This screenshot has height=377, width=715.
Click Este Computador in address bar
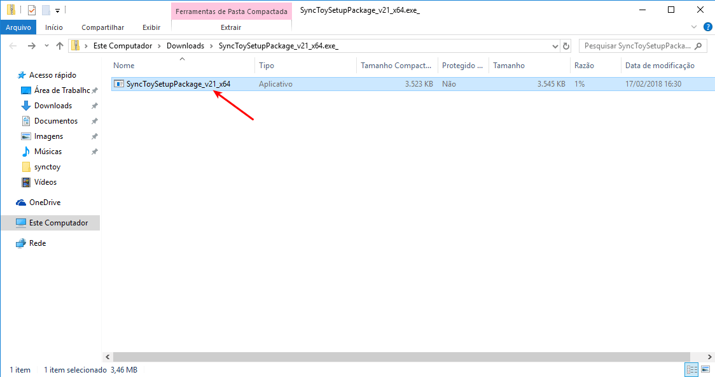point(123,46)
